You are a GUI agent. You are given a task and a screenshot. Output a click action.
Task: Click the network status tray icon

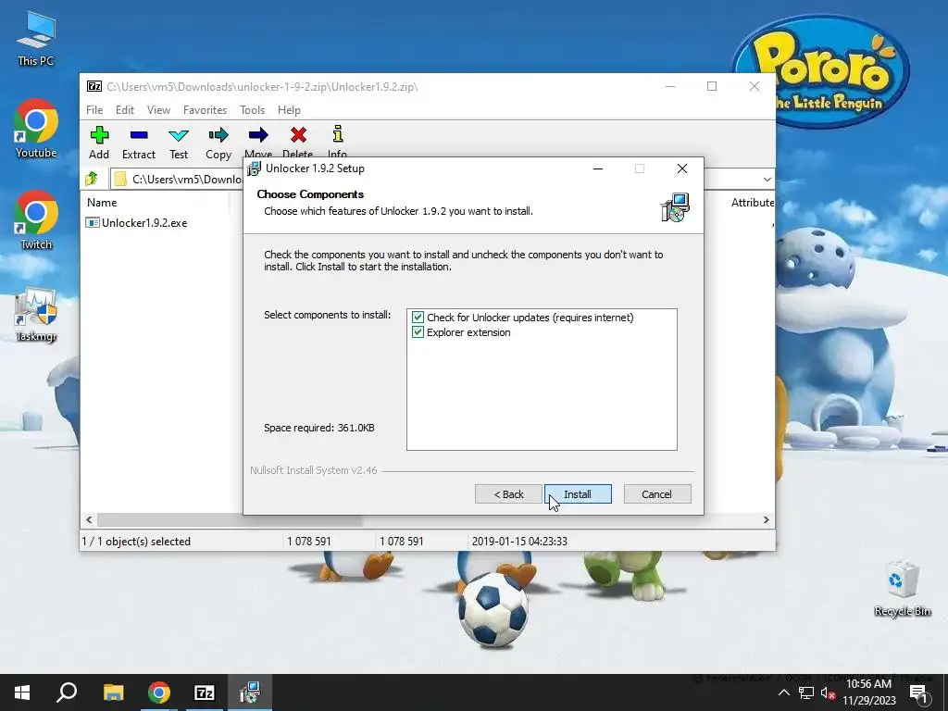[x=806, y=692]
